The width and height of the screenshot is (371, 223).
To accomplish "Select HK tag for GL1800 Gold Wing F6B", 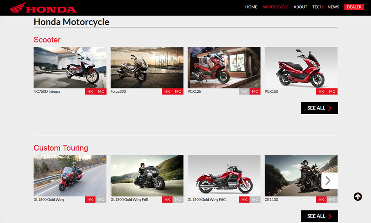I will pos(167,200).
